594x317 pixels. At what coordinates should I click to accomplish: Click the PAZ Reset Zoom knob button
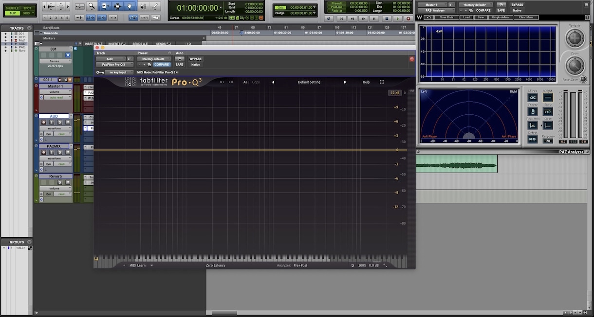pos(583,79)
